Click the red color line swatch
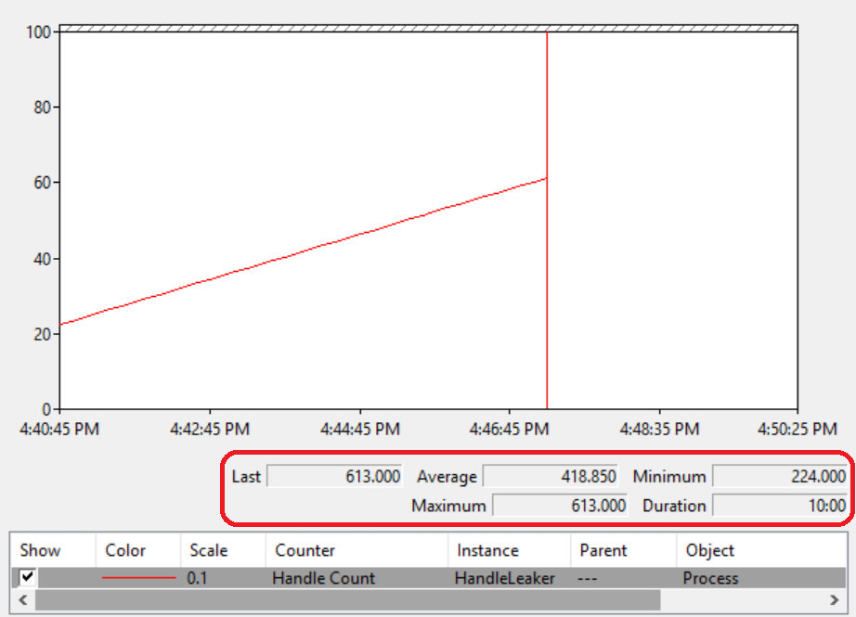The height and width of the screenshot is (617, 856). 138,578
